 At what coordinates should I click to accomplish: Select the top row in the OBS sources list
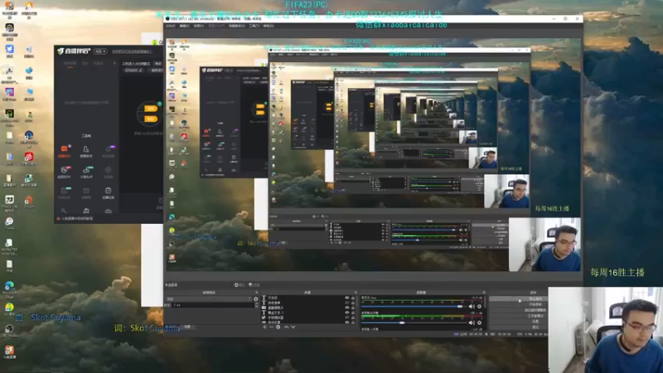click(x=307, y=298)
